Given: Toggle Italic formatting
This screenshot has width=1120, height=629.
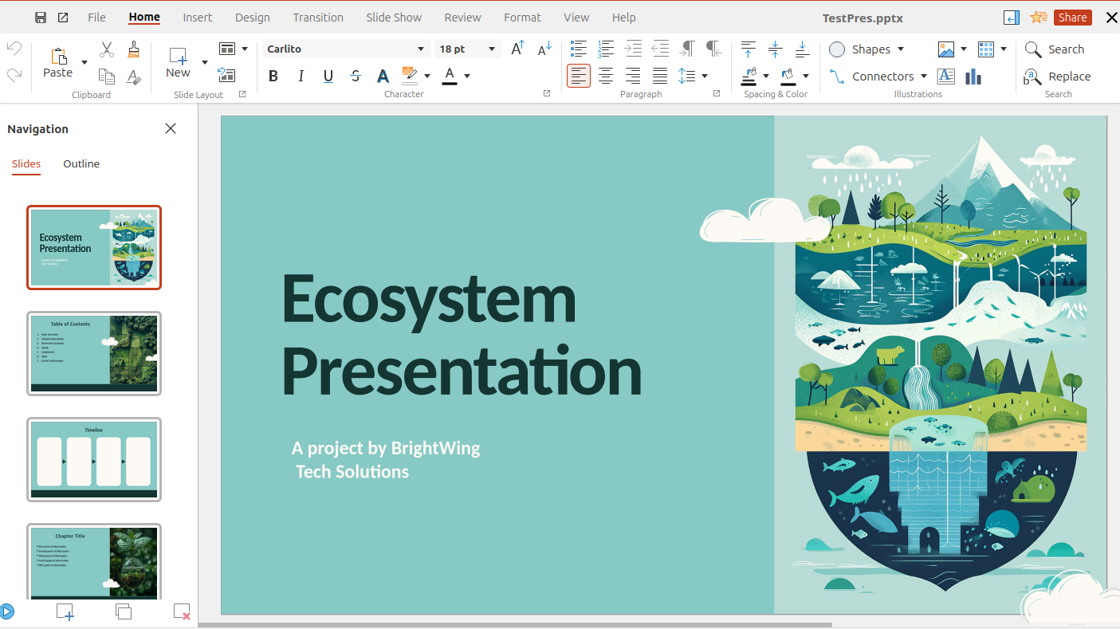Looking at the screenshot, I should point(301,76).
